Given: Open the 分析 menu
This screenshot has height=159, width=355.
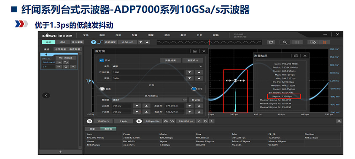Looking at the screenshot, I should pyautogui.click(x=200, y=35).
